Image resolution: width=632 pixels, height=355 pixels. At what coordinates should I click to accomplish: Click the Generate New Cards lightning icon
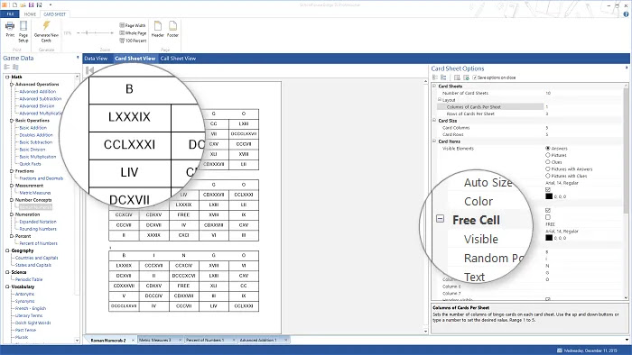pos(46,26)
